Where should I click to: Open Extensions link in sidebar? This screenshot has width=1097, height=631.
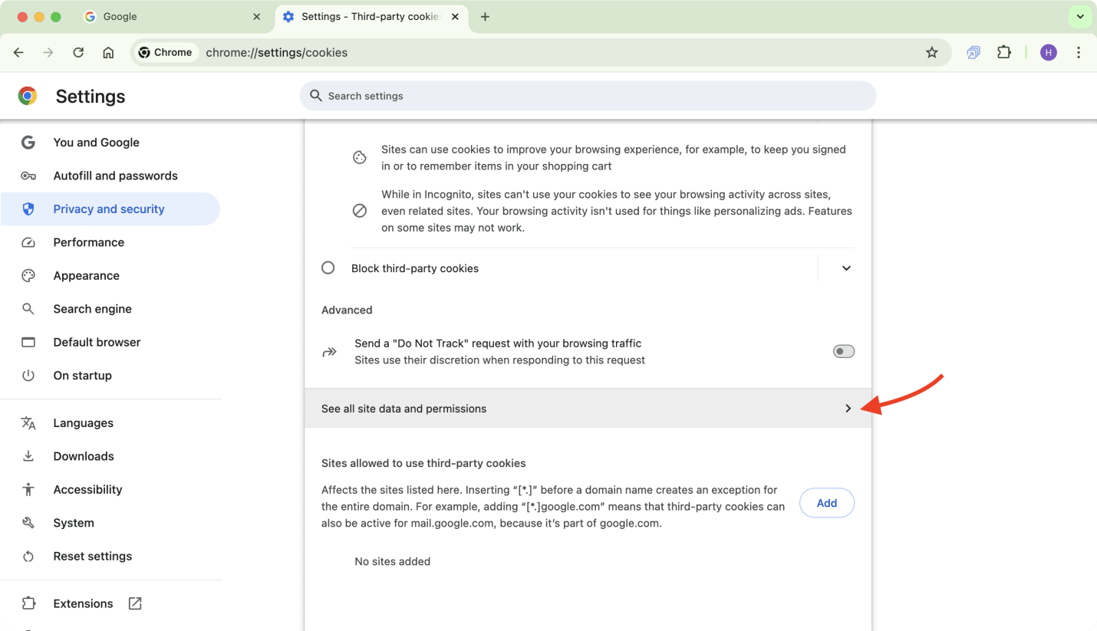83,603
